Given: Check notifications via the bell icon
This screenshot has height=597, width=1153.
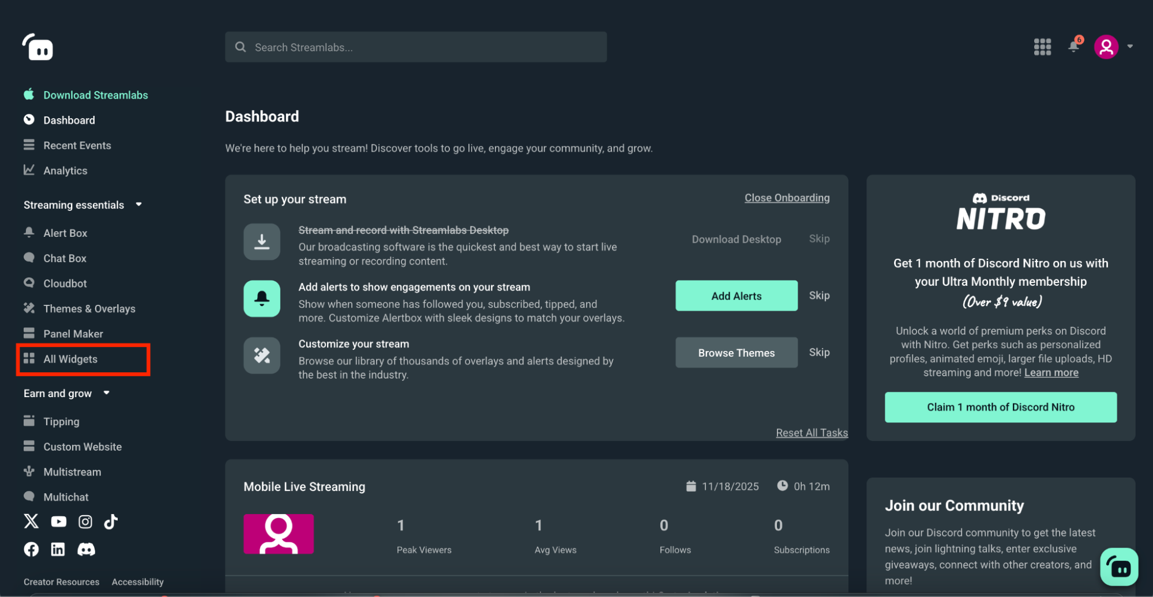Looking at the screenshot, I should tap(1073, 47).
